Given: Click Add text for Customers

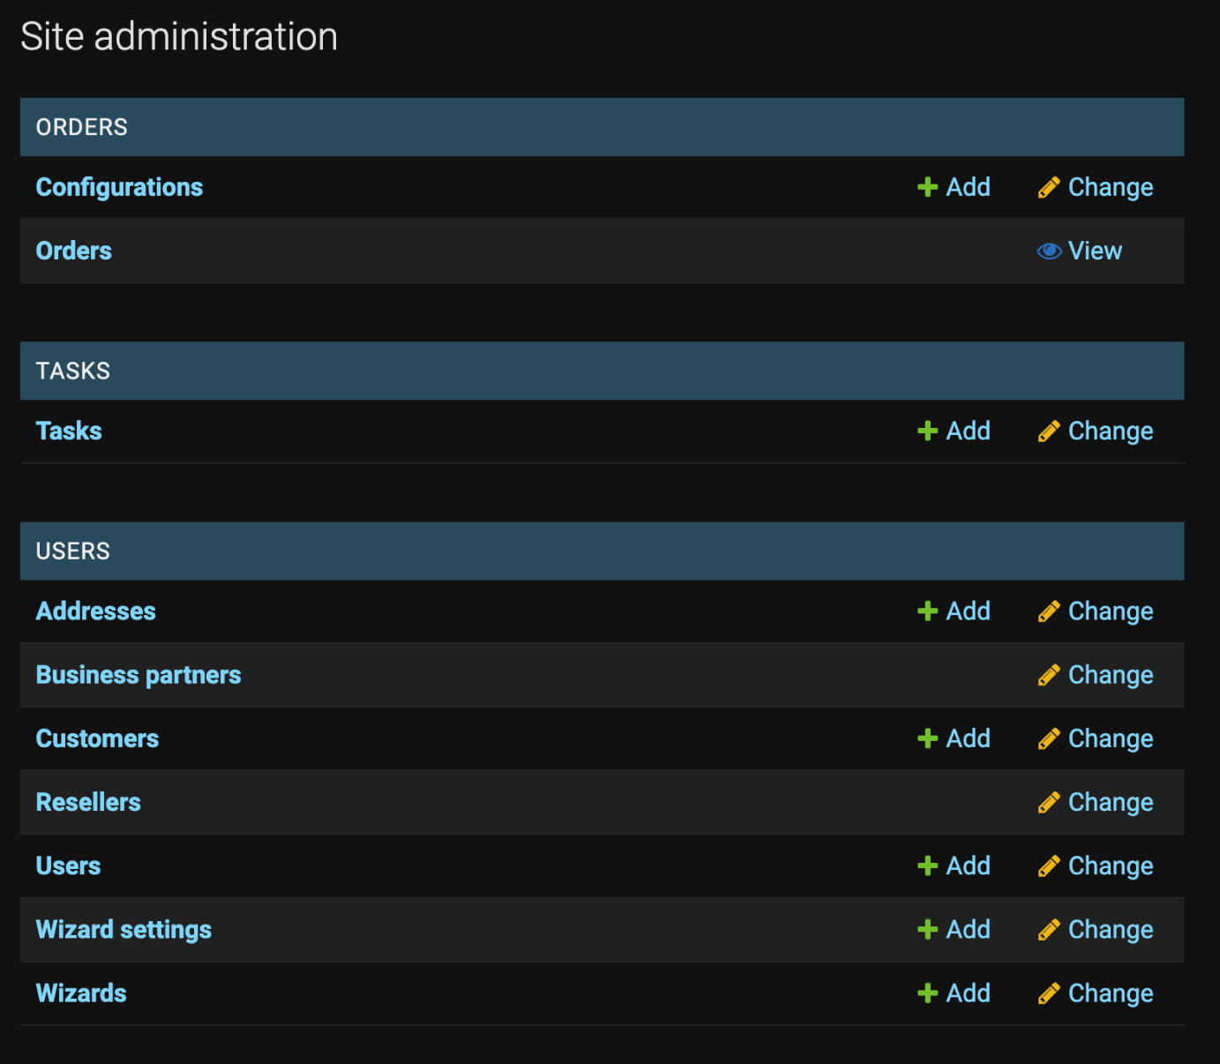Looking at the screenshot, I should [x=969, y=738].
